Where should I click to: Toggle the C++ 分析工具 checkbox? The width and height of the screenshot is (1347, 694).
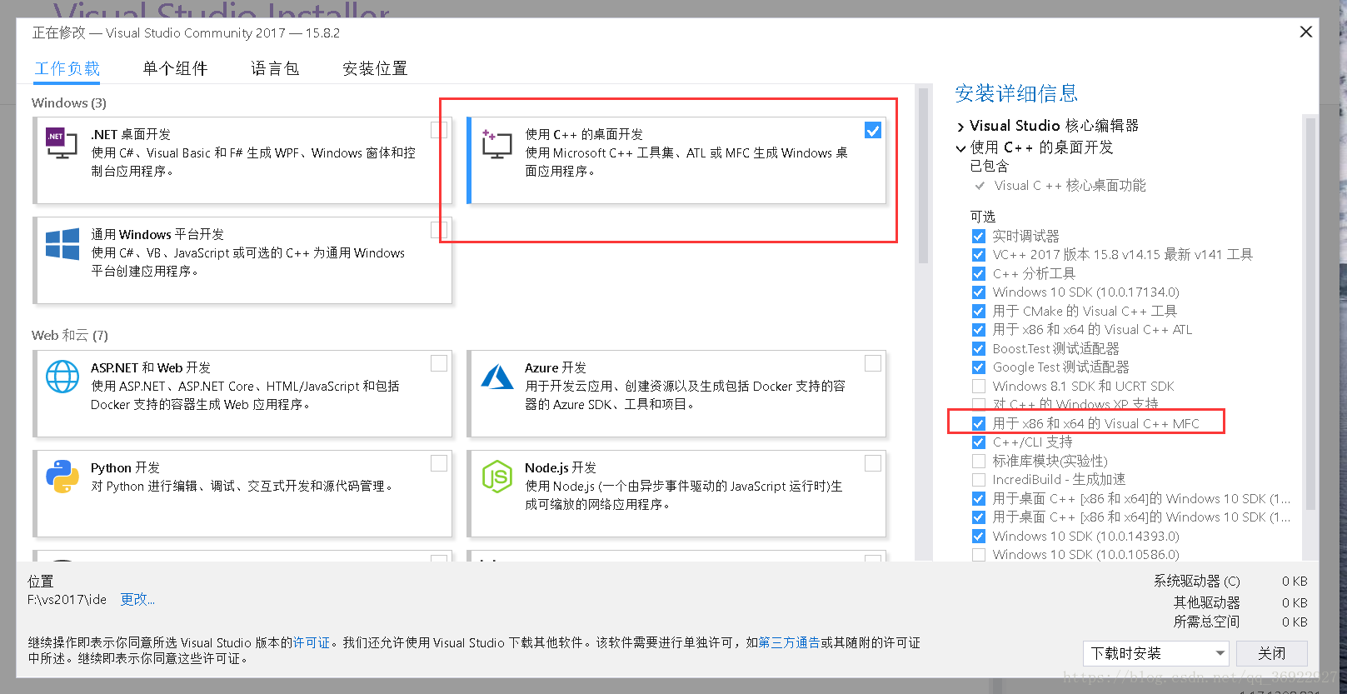click(x=979, y=273)
